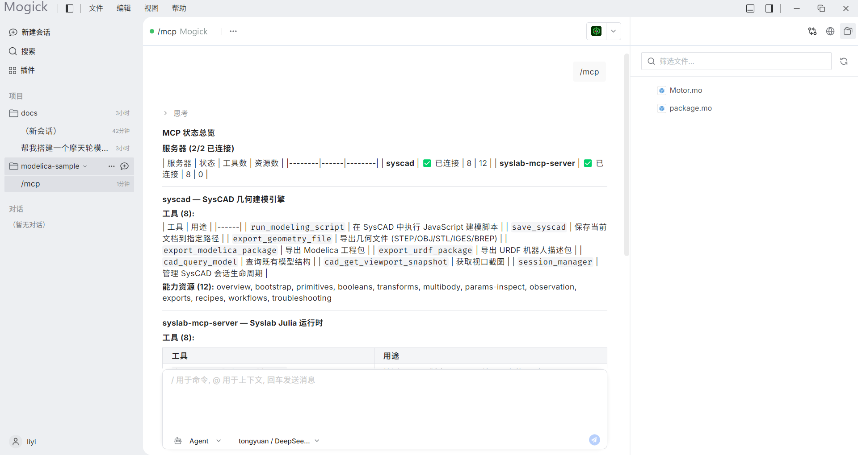Click the green cube app icon
The height and width of the screenshot is (455, 858).
click(596, 31)
